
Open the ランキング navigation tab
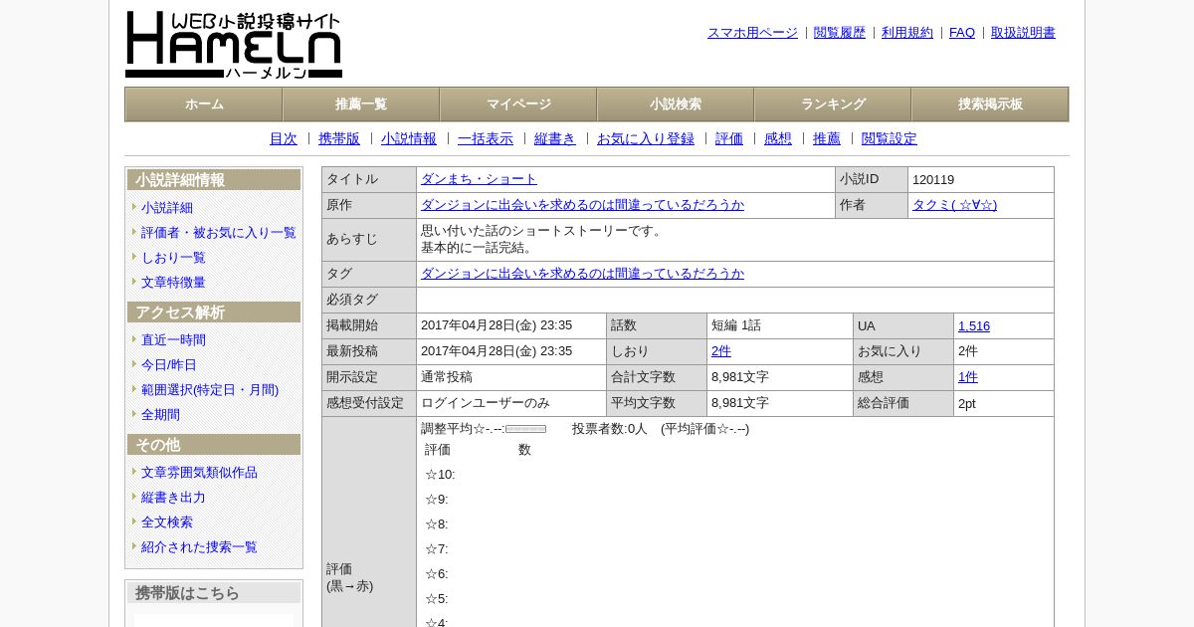(833, 104)
